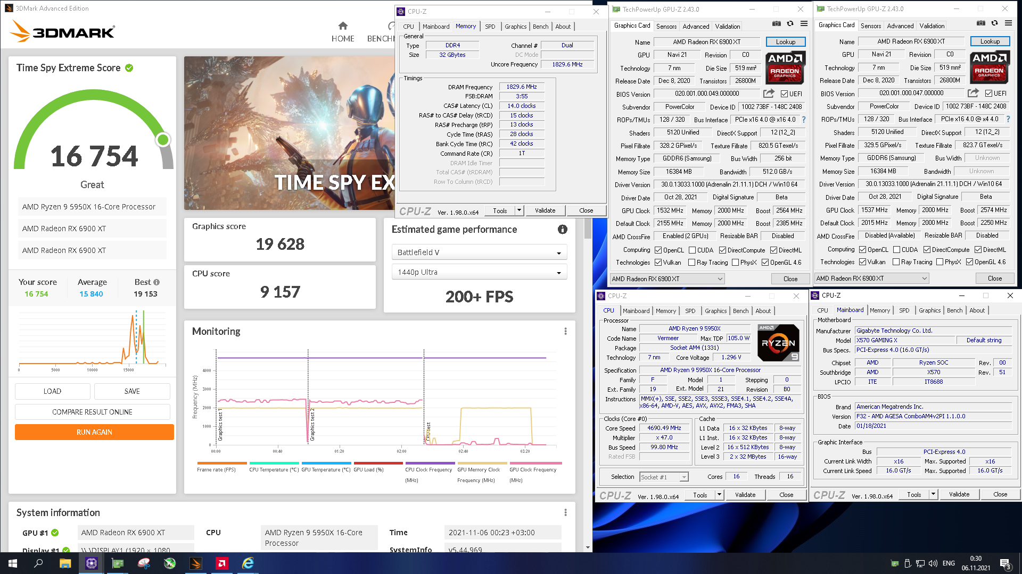Switch to About tab in CPU-Z Mainboard window
Screen dimensions: 1022x574
pyautogui.click(x=977, y=310)
